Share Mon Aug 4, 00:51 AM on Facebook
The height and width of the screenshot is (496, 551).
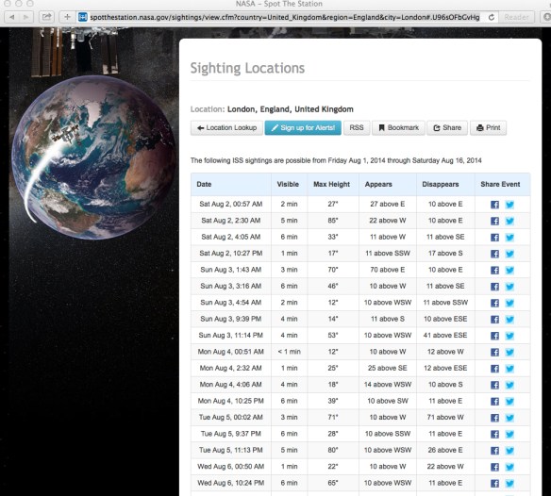coord(494,353)
